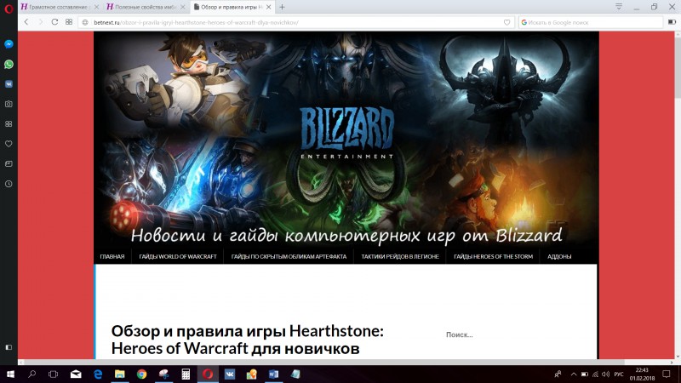Click the article title about Hearthstone
The image size is (681, 383).
point(247,340)
